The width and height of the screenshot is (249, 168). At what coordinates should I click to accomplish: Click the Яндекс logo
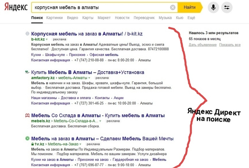pos(16,7)
